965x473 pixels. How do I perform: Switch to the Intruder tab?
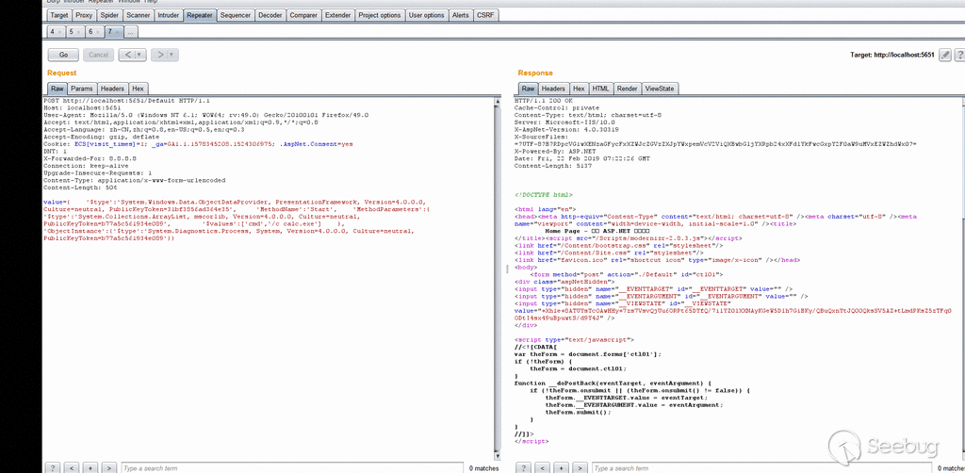[x=169, y=15]
